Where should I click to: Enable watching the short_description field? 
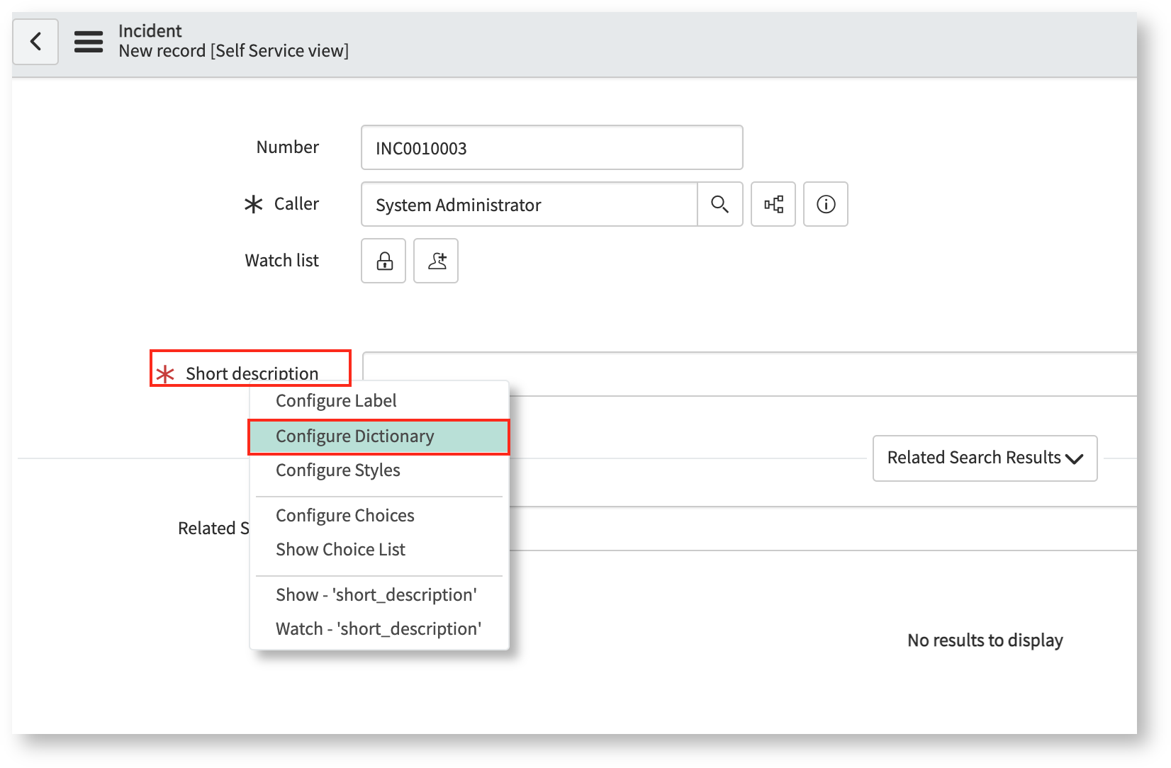(378, 628)
